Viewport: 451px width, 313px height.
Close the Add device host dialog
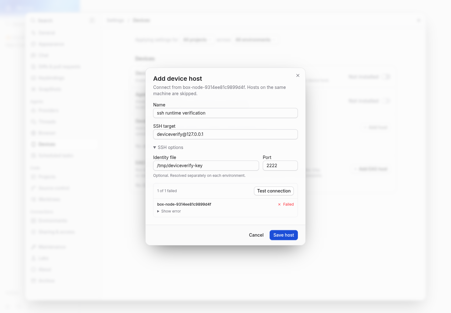(x=298, y=75)
